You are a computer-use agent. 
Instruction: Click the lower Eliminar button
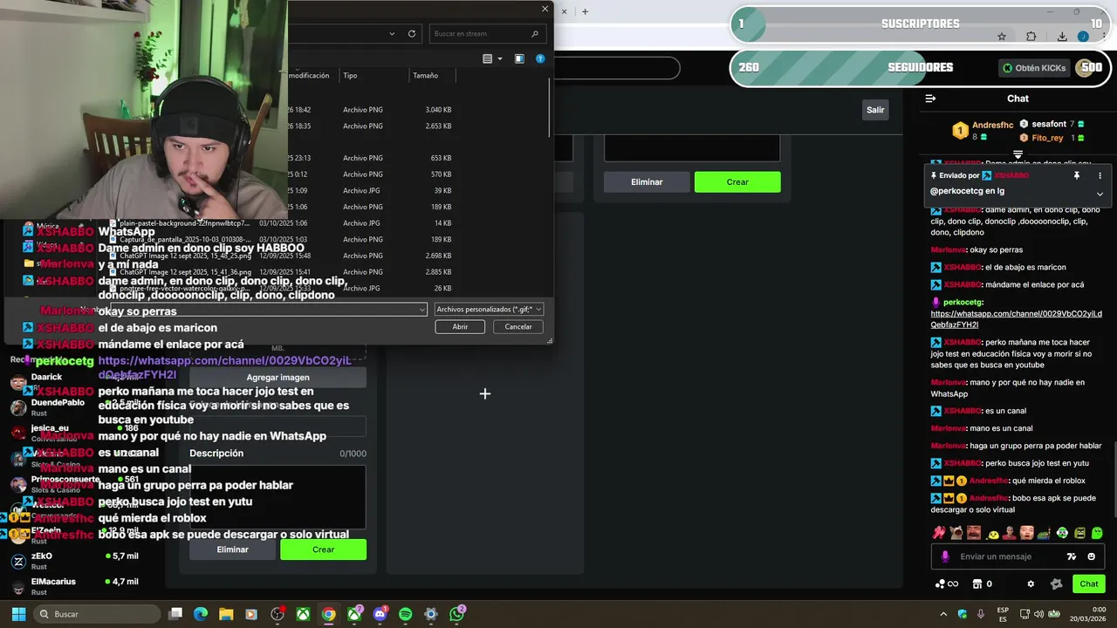coord(232,549)
